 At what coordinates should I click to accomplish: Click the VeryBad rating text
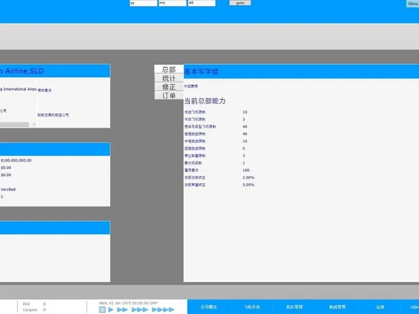pyautogui.click(x=8, y=189)
